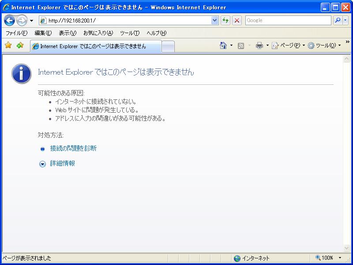Open the 編集(E) menu

pos(43,33)
